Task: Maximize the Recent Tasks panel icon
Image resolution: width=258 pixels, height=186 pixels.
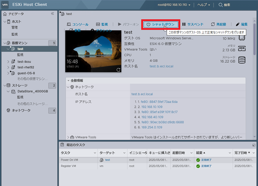Action: click(254, 145)
